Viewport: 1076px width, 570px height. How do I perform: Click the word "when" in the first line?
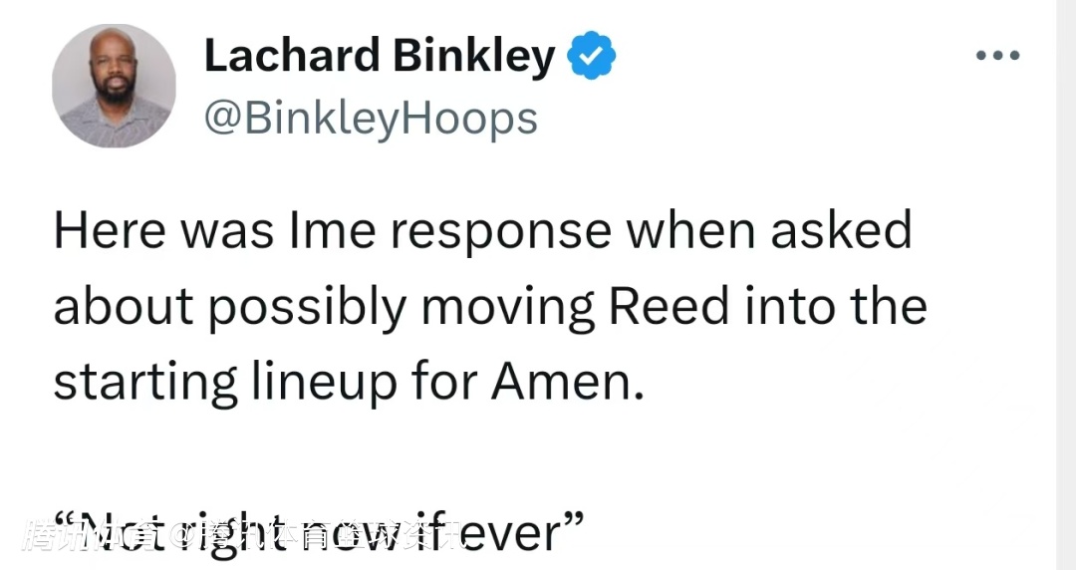684,231
